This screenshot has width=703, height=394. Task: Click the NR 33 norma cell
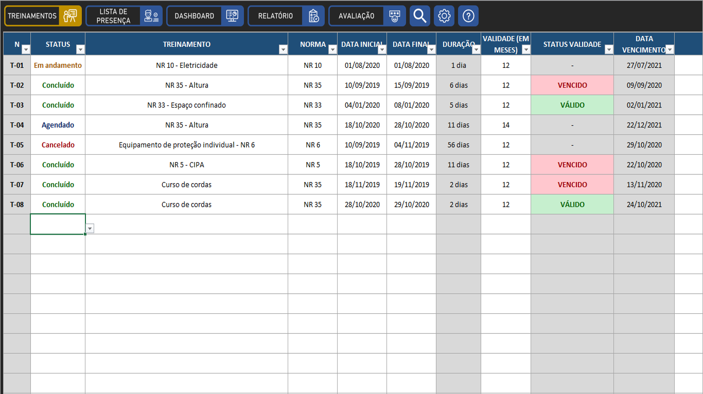click(313, 105)
